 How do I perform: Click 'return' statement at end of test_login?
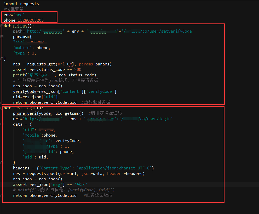(20, 195)
